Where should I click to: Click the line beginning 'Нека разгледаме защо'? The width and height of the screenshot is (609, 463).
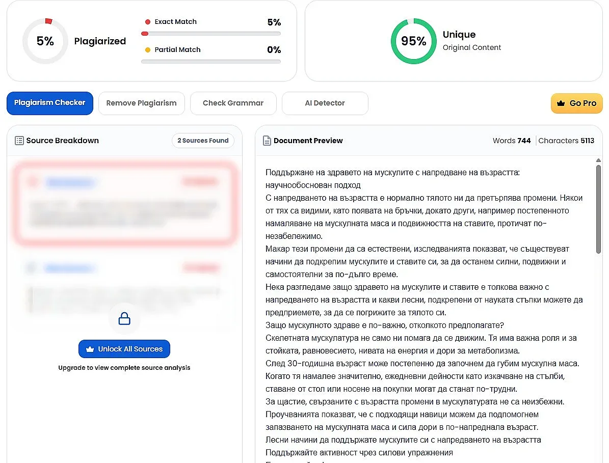[407, 287]
